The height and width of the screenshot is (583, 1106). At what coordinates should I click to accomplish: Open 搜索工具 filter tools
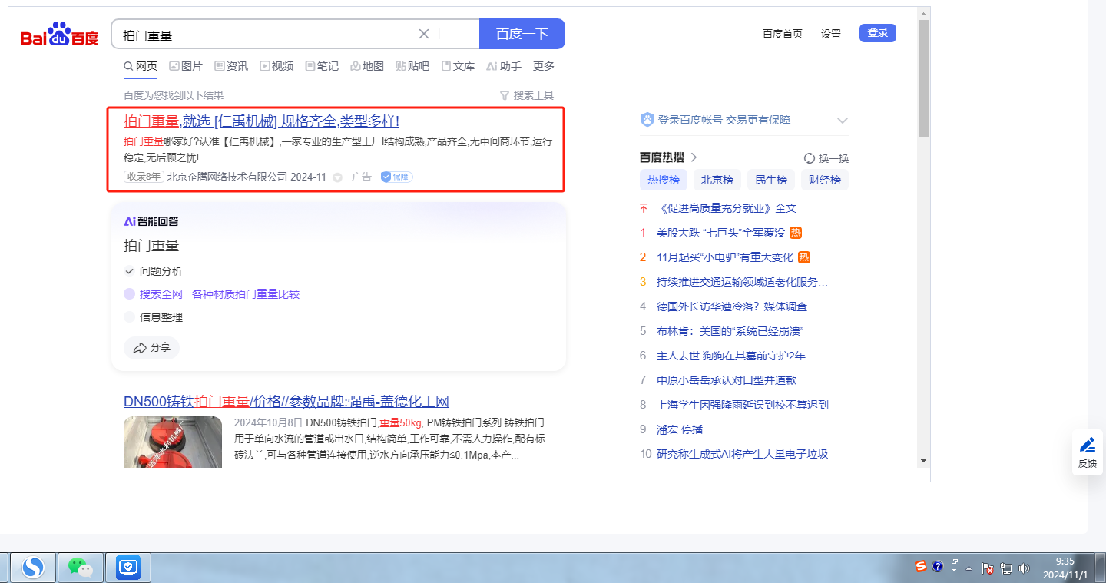(526, 95)
